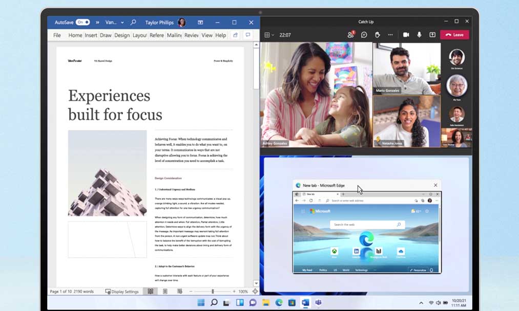Open the meeting chat in Teams
This screenshot has width=519, height=311.
click(364, 35)
